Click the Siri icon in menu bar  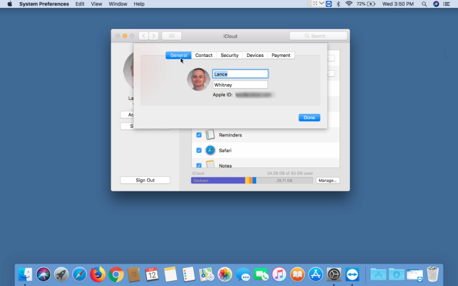(x=436, y=4)
